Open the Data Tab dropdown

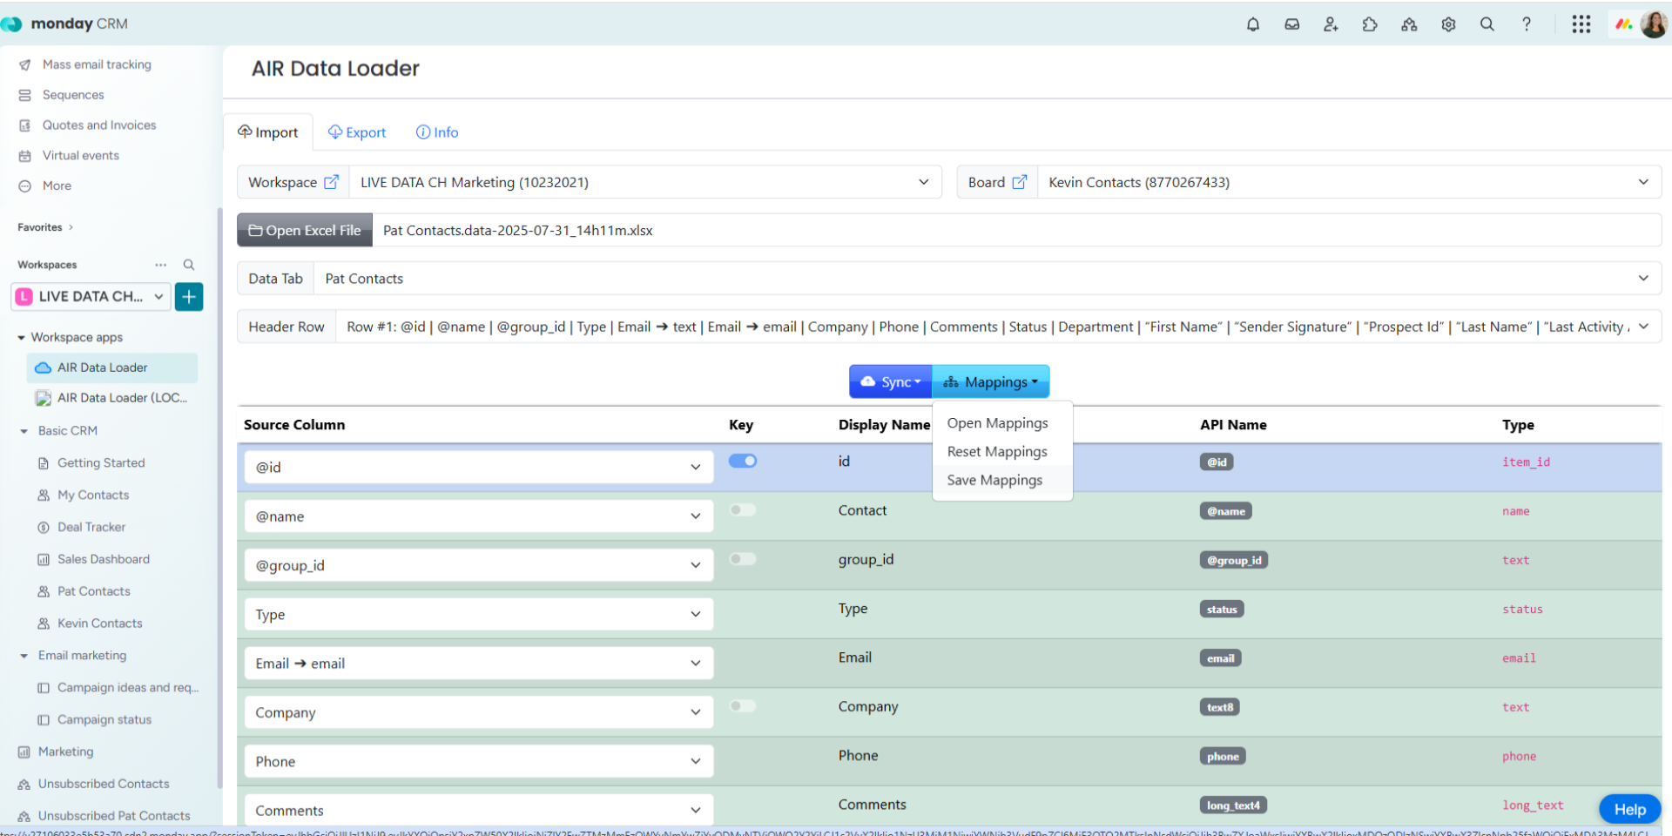pyautogui.click(x=987, y=279)
